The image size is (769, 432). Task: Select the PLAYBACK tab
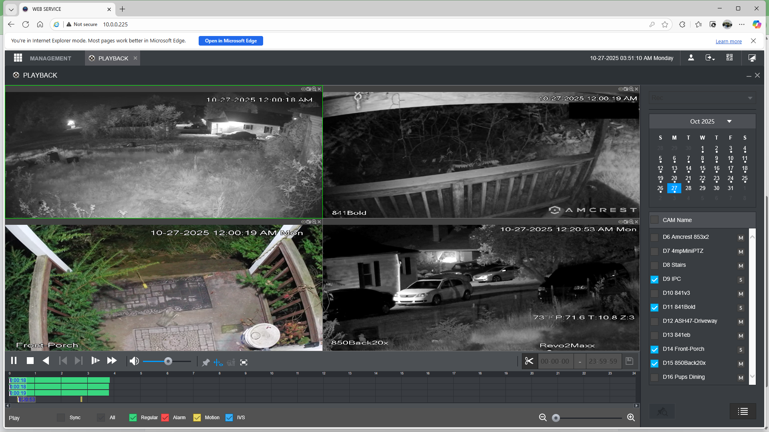point(113,58)
